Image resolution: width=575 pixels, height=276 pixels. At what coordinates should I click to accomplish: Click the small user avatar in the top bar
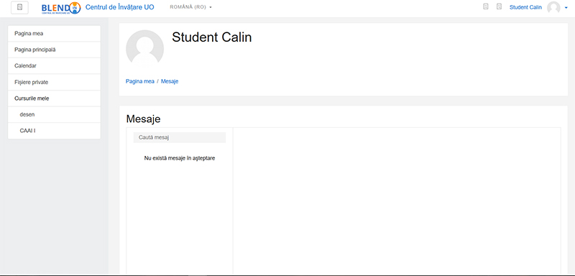click(553, 7)
